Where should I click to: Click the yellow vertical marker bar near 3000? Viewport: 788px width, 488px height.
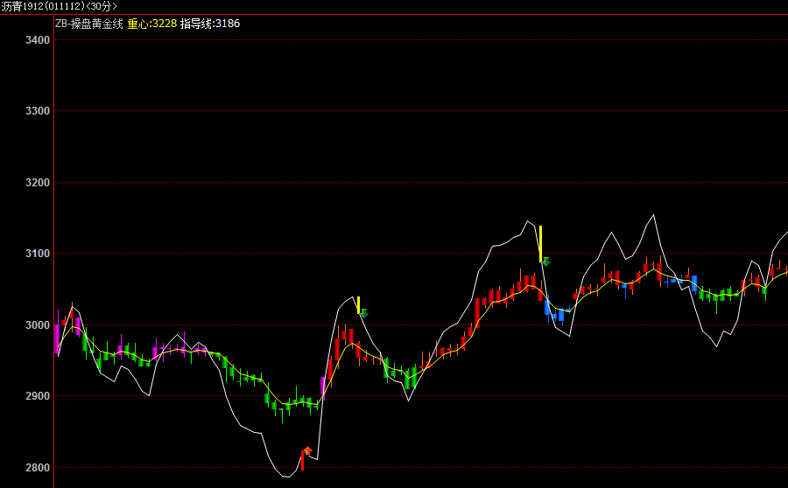point(358,305)
